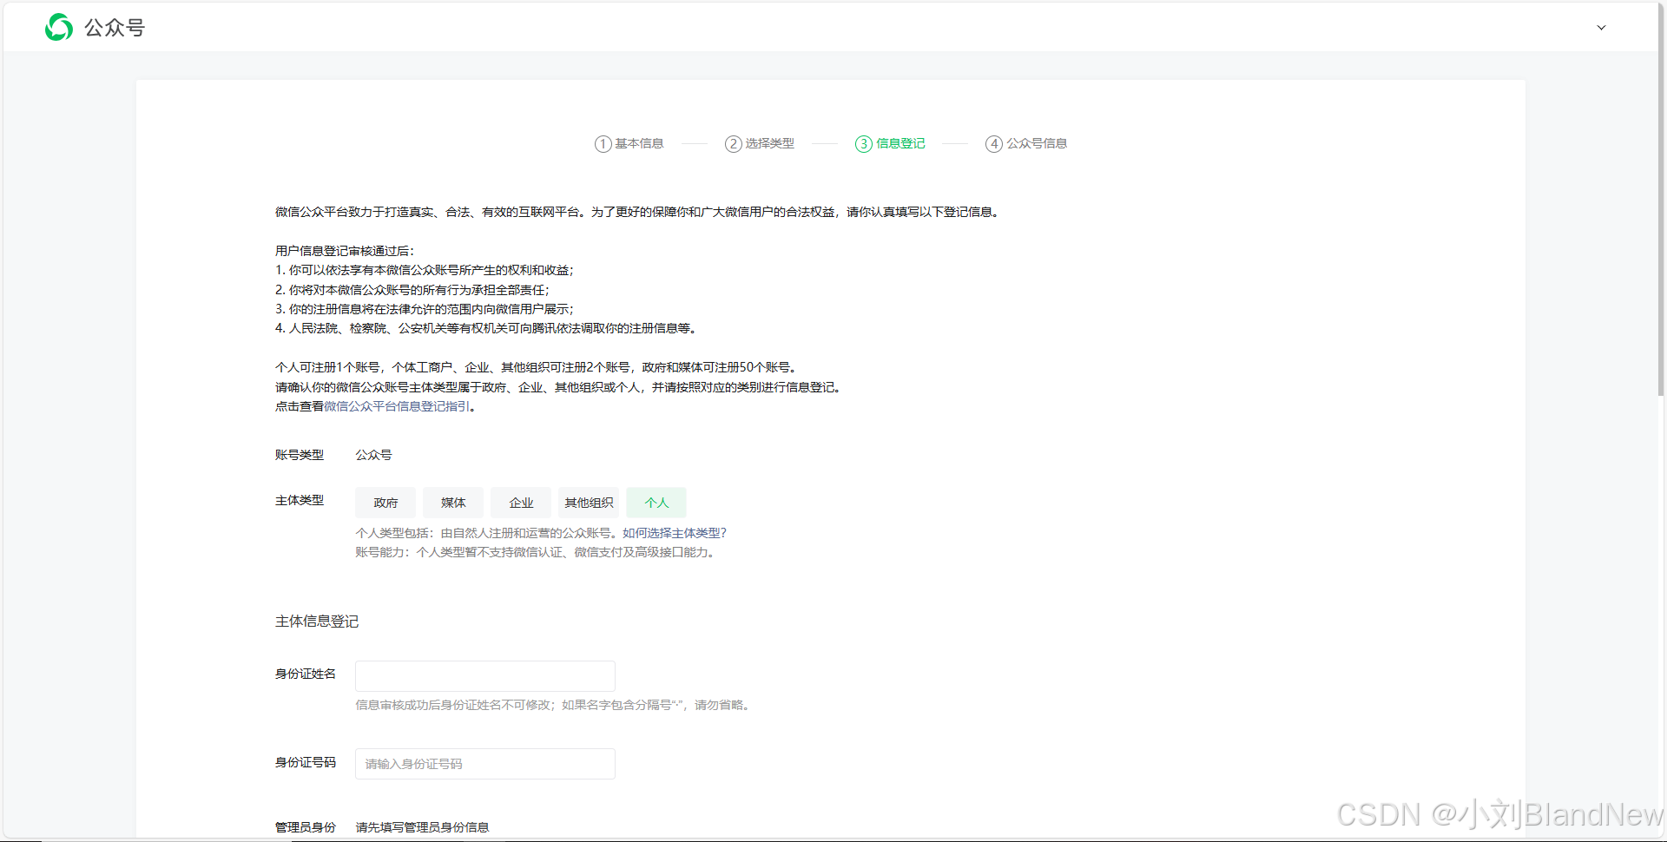Click the green WeChat 公众号 logo icon

(x=59, y=28)
